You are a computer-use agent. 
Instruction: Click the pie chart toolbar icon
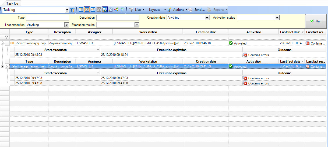117,10
